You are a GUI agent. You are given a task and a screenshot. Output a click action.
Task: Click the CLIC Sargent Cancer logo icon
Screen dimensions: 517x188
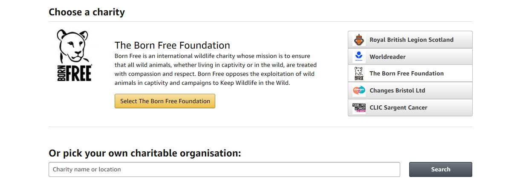(359, 107)
